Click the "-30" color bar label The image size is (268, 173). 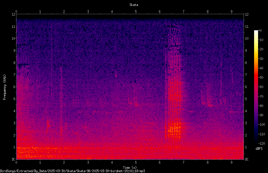point(261,59)
